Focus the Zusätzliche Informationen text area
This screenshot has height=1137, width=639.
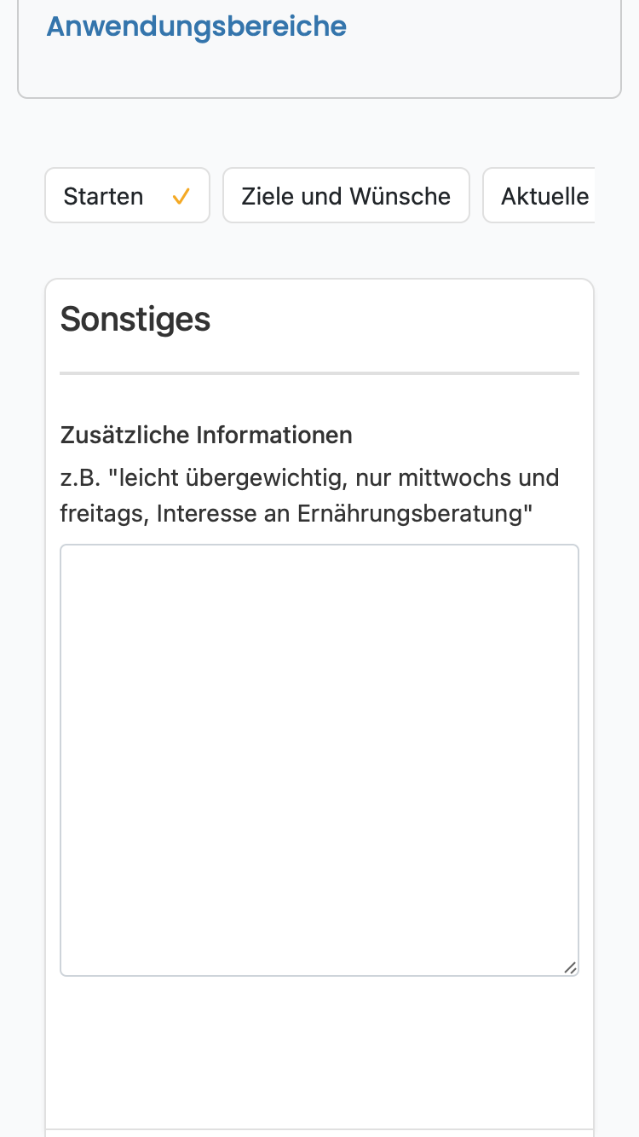click(x=319, y=760)
